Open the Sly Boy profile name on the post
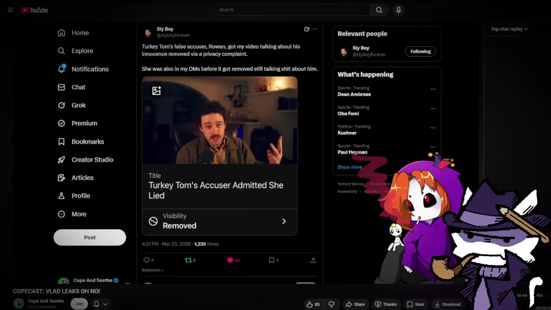Image resolution: width=551 pixels, height=310 pixels. pos(165,29)
